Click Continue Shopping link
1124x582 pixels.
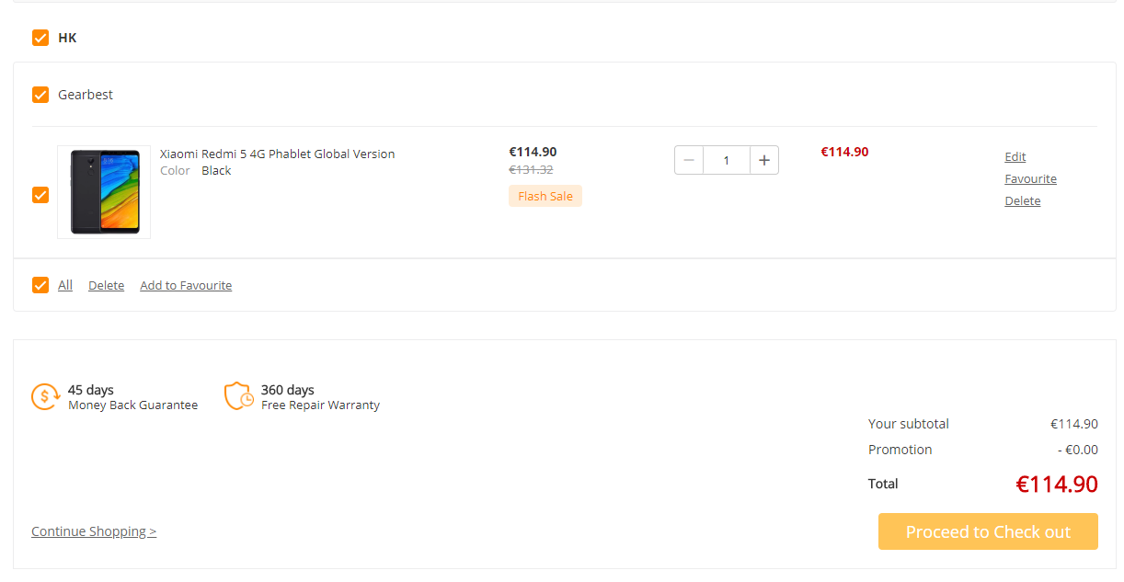94,531
